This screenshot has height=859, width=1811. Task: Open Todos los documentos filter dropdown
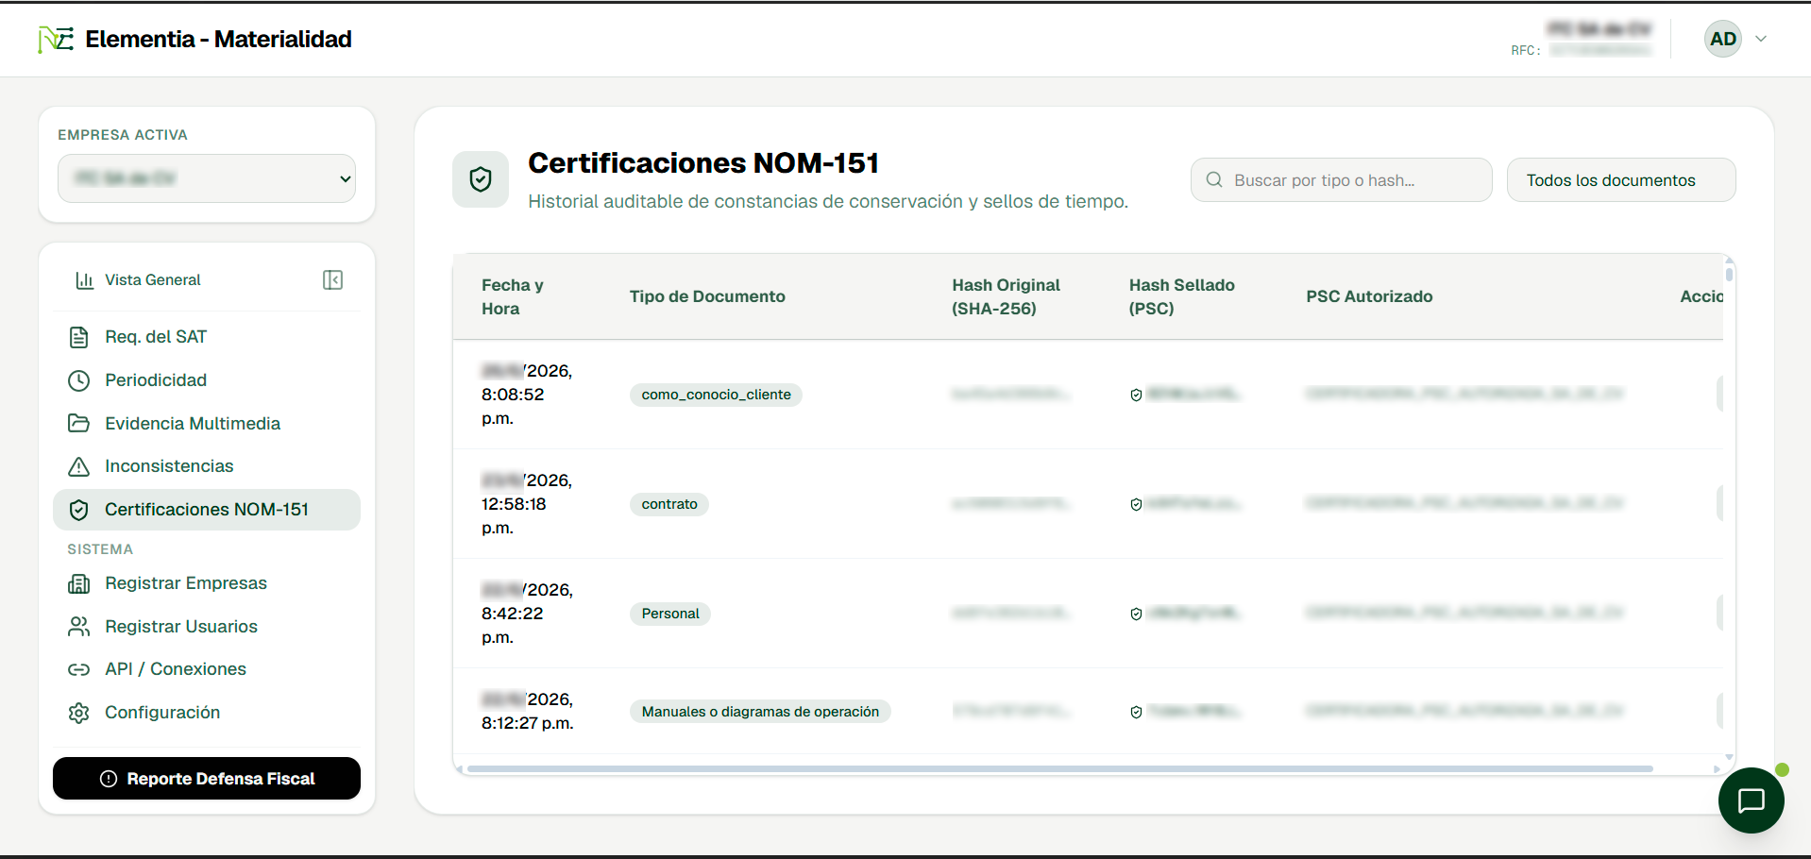1621,180
